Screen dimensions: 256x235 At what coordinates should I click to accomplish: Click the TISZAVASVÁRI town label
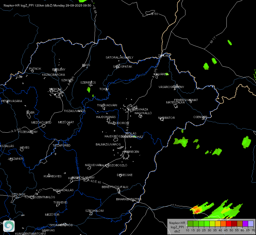(x=107, y=105)
